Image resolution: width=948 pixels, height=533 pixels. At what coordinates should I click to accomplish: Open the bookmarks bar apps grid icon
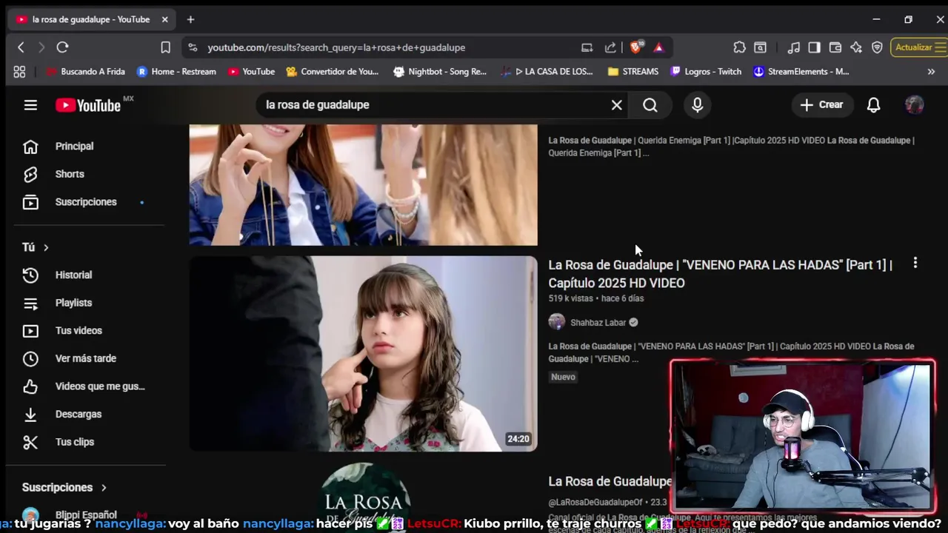[x=19, y=72]
